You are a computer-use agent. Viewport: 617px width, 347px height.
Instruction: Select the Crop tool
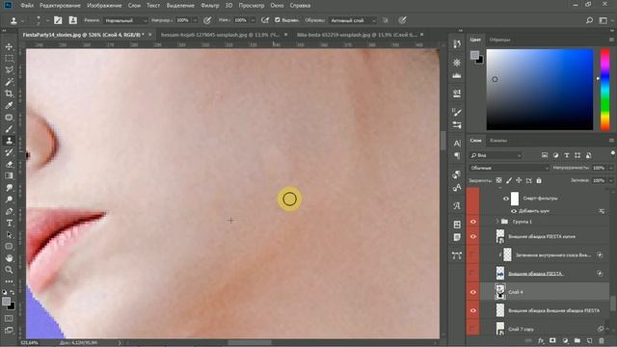tap(9, 93)
